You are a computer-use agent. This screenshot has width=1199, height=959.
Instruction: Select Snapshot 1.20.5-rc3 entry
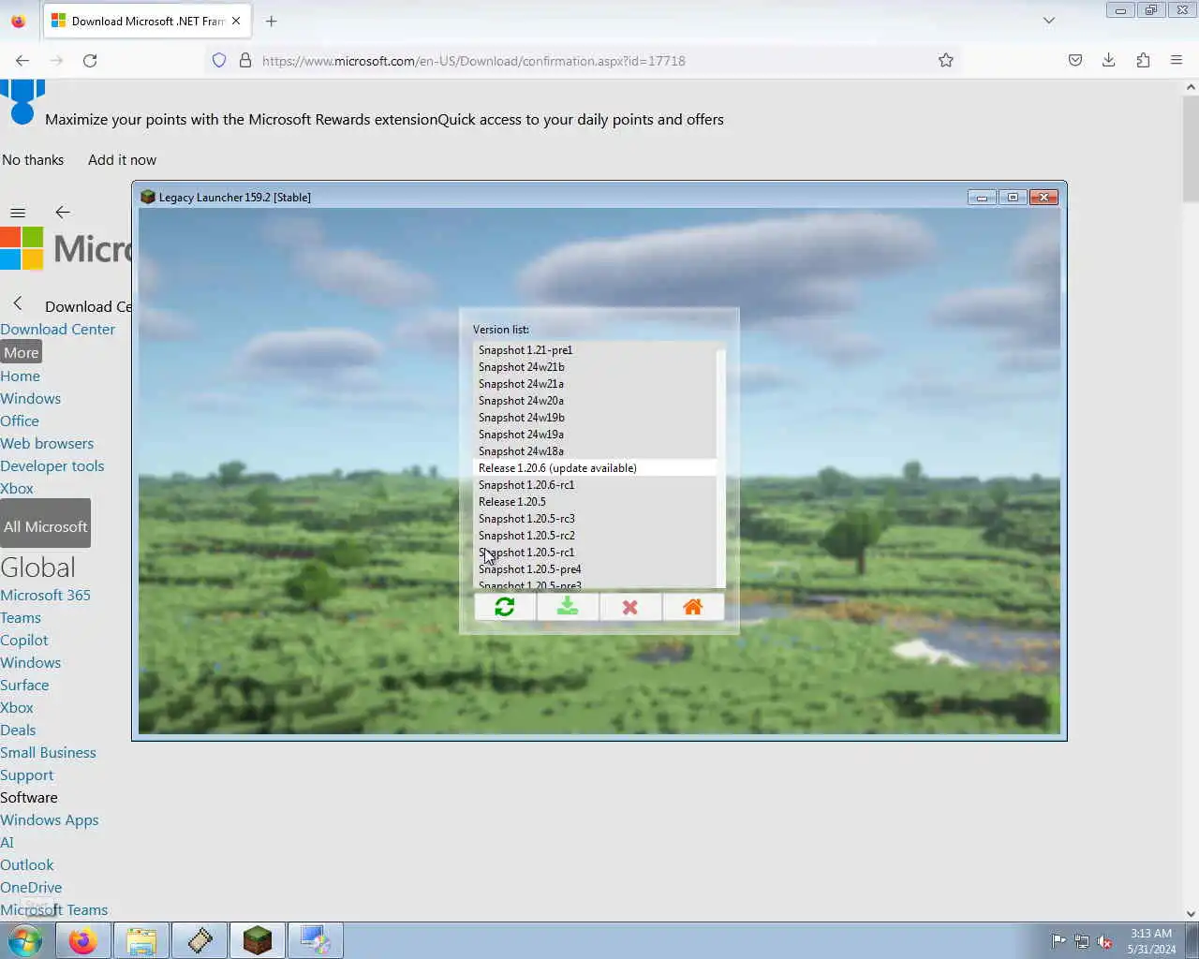(x=595, y=519)
